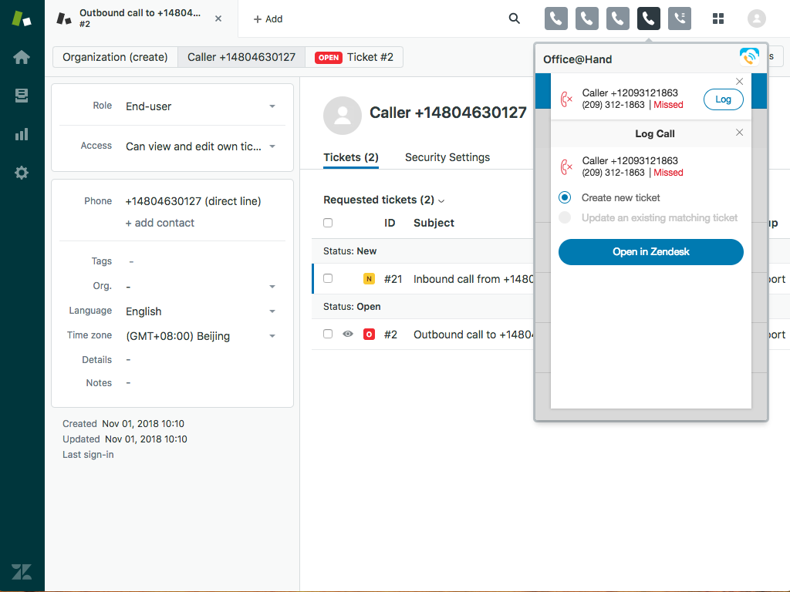Click the Office@Hand logo icon

(x=749, y=56)
